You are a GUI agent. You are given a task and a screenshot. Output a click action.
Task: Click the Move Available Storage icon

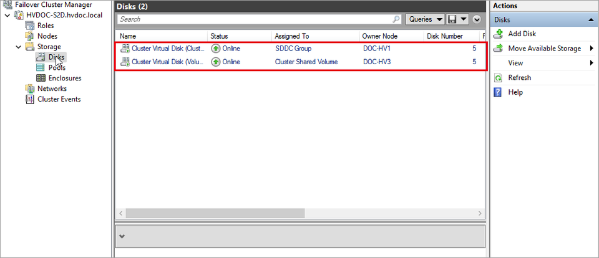tap(498, 49)
